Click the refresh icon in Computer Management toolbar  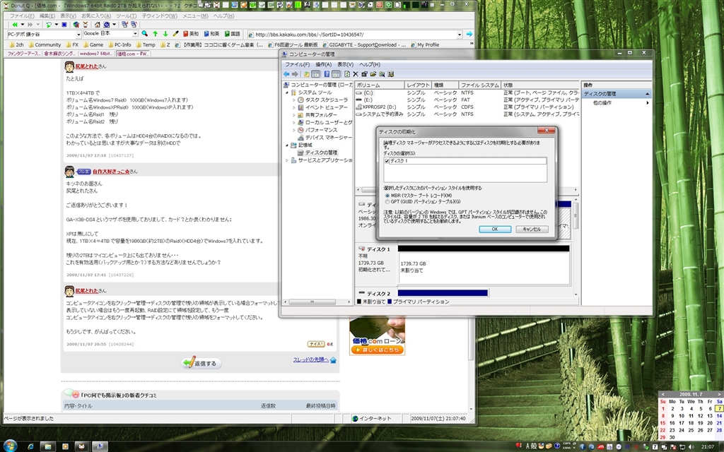coord(346,73)
